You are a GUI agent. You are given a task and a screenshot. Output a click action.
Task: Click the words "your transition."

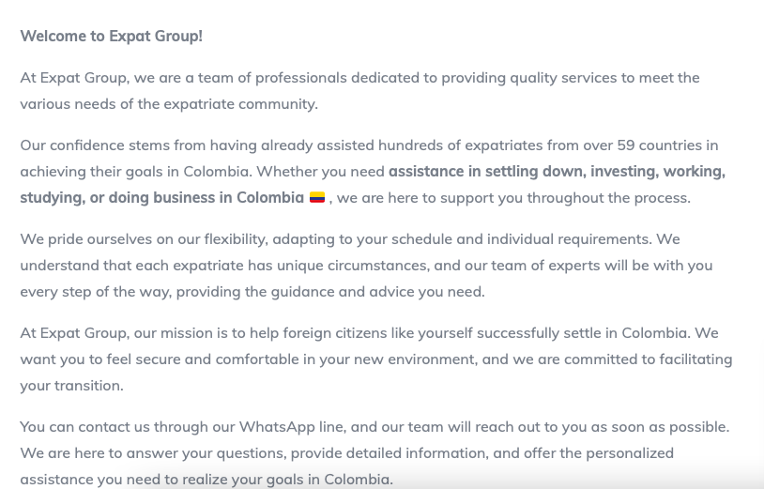click(x=71, y=386)
